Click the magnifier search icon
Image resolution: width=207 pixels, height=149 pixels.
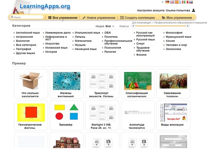click(x=12, y=17)
